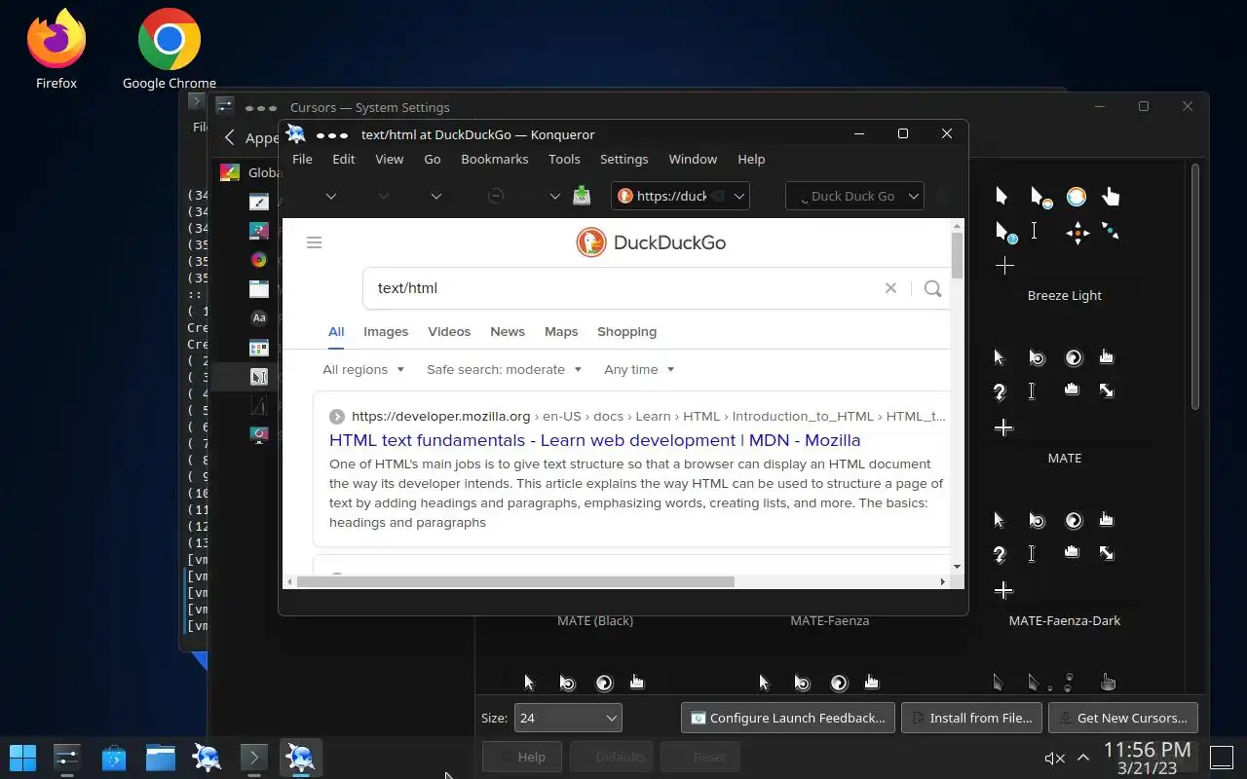Open the DuckDuckGo hamburger menu
Viewport: 1247px width, 779px height.
click(x=314, y=242)
